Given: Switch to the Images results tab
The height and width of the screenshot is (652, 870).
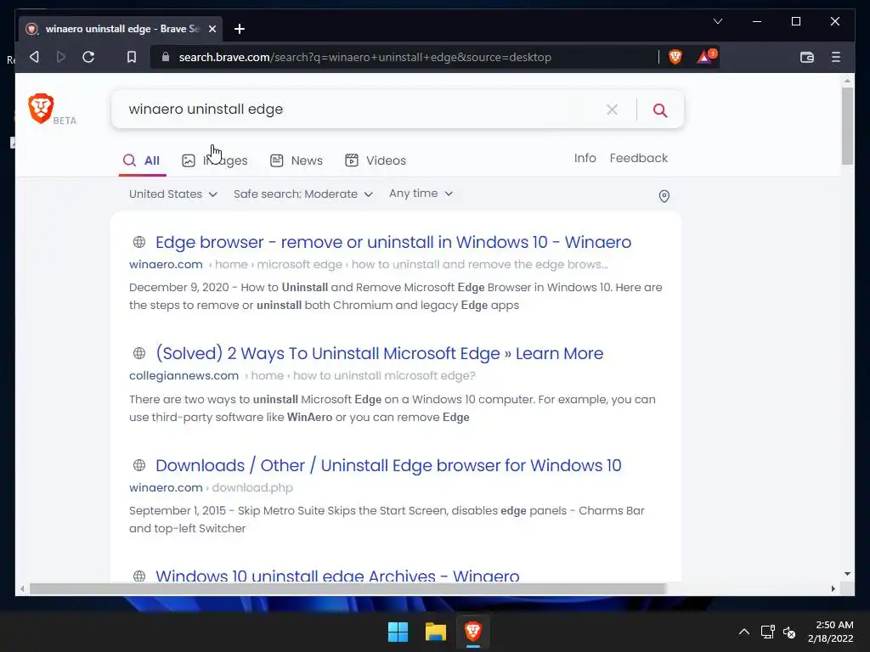Looking at the screenshot, I should [x=215, y=160].
